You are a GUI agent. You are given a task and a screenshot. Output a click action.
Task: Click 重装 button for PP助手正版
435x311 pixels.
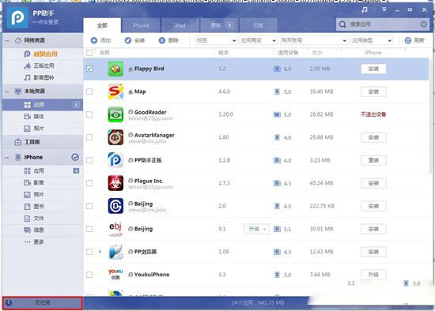pos(373,160)
